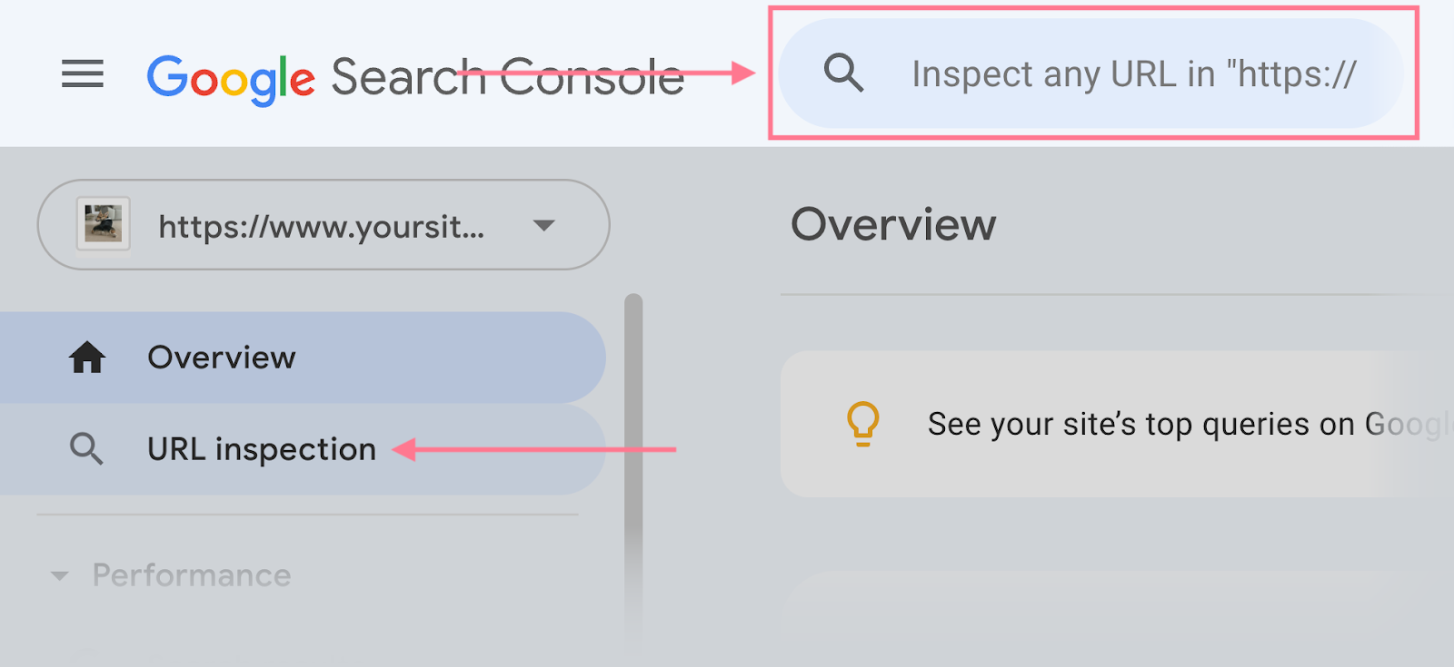Click the See your site's top queries text
The image size is (1454, 667).
pyautogui.click(x=1136, y=424)
